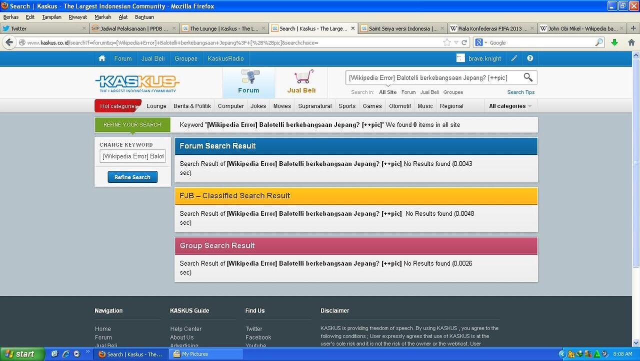The image size is (640, 361).
Task: Open the pencil create-post icon
Action: 514,58
